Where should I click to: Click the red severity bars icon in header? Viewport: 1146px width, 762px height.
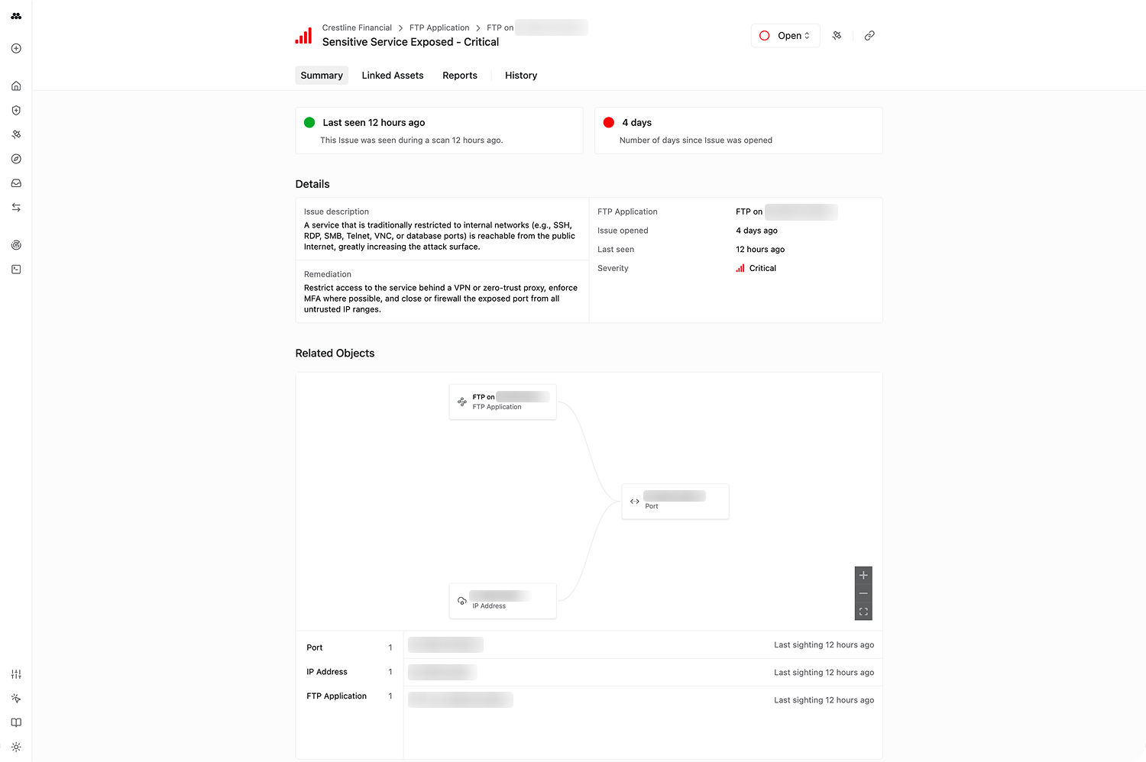coord(303,36)
